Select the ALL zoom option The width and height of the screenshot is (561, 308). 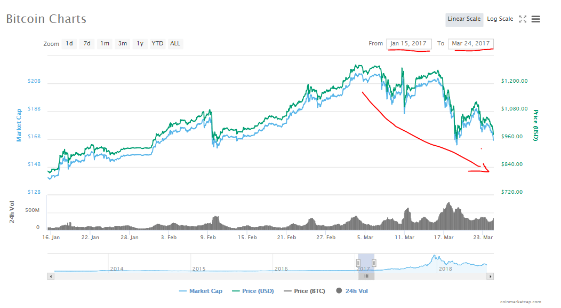point(175,43)
